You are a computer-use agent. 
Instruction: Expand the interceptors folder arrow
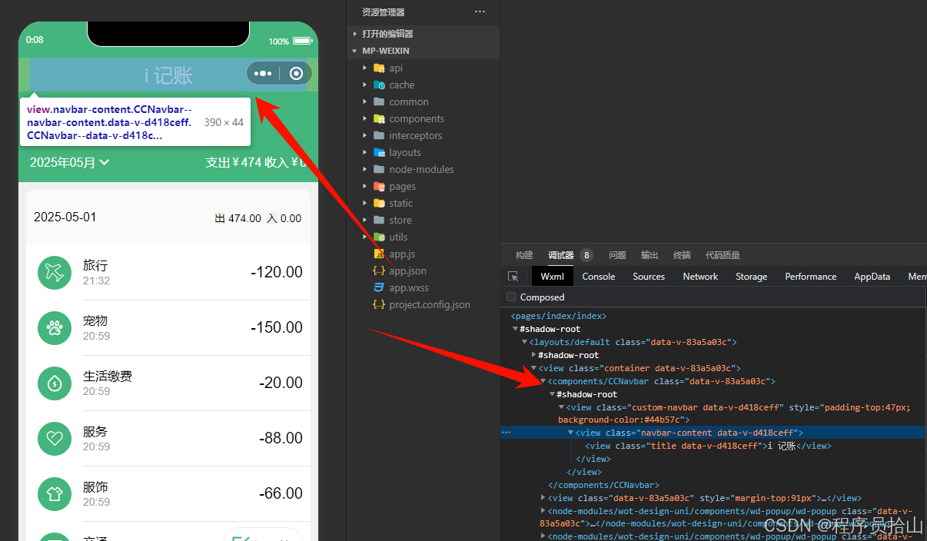point(365,136)
